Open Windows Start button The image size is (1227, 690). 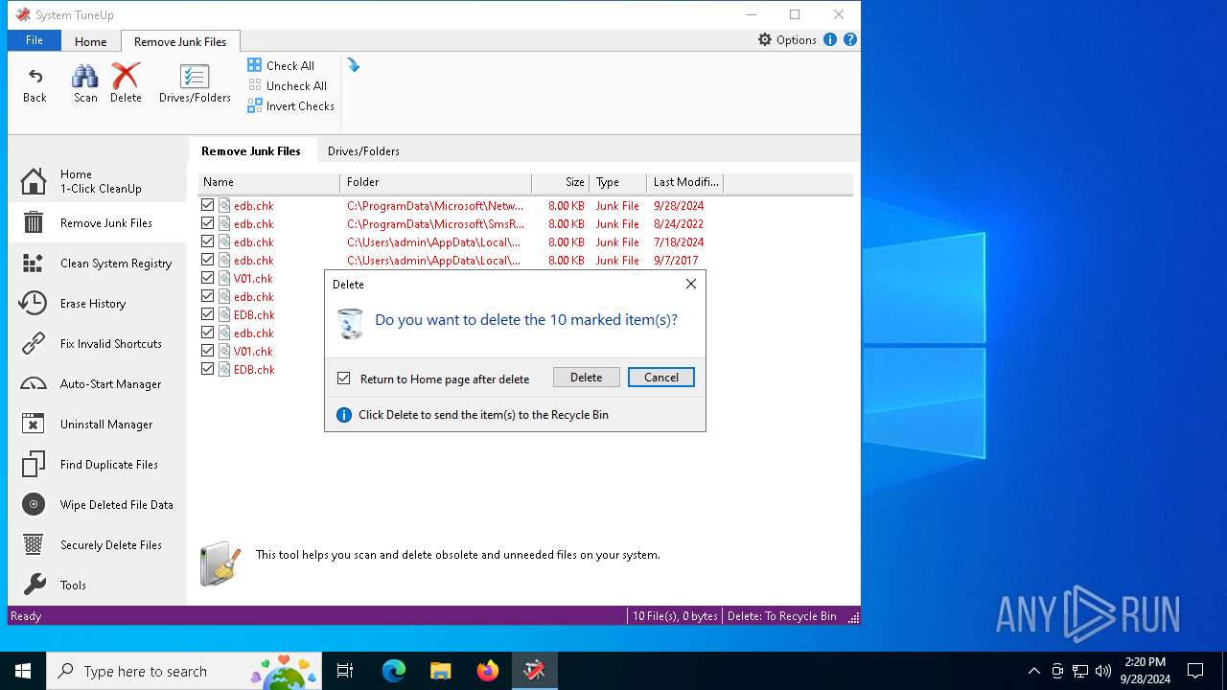coord(23,671)
